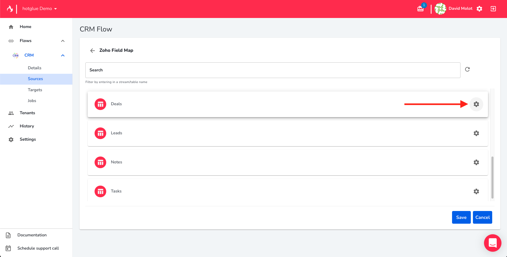
Task: Click the Notes table icon
Action: tap(100, 162)
